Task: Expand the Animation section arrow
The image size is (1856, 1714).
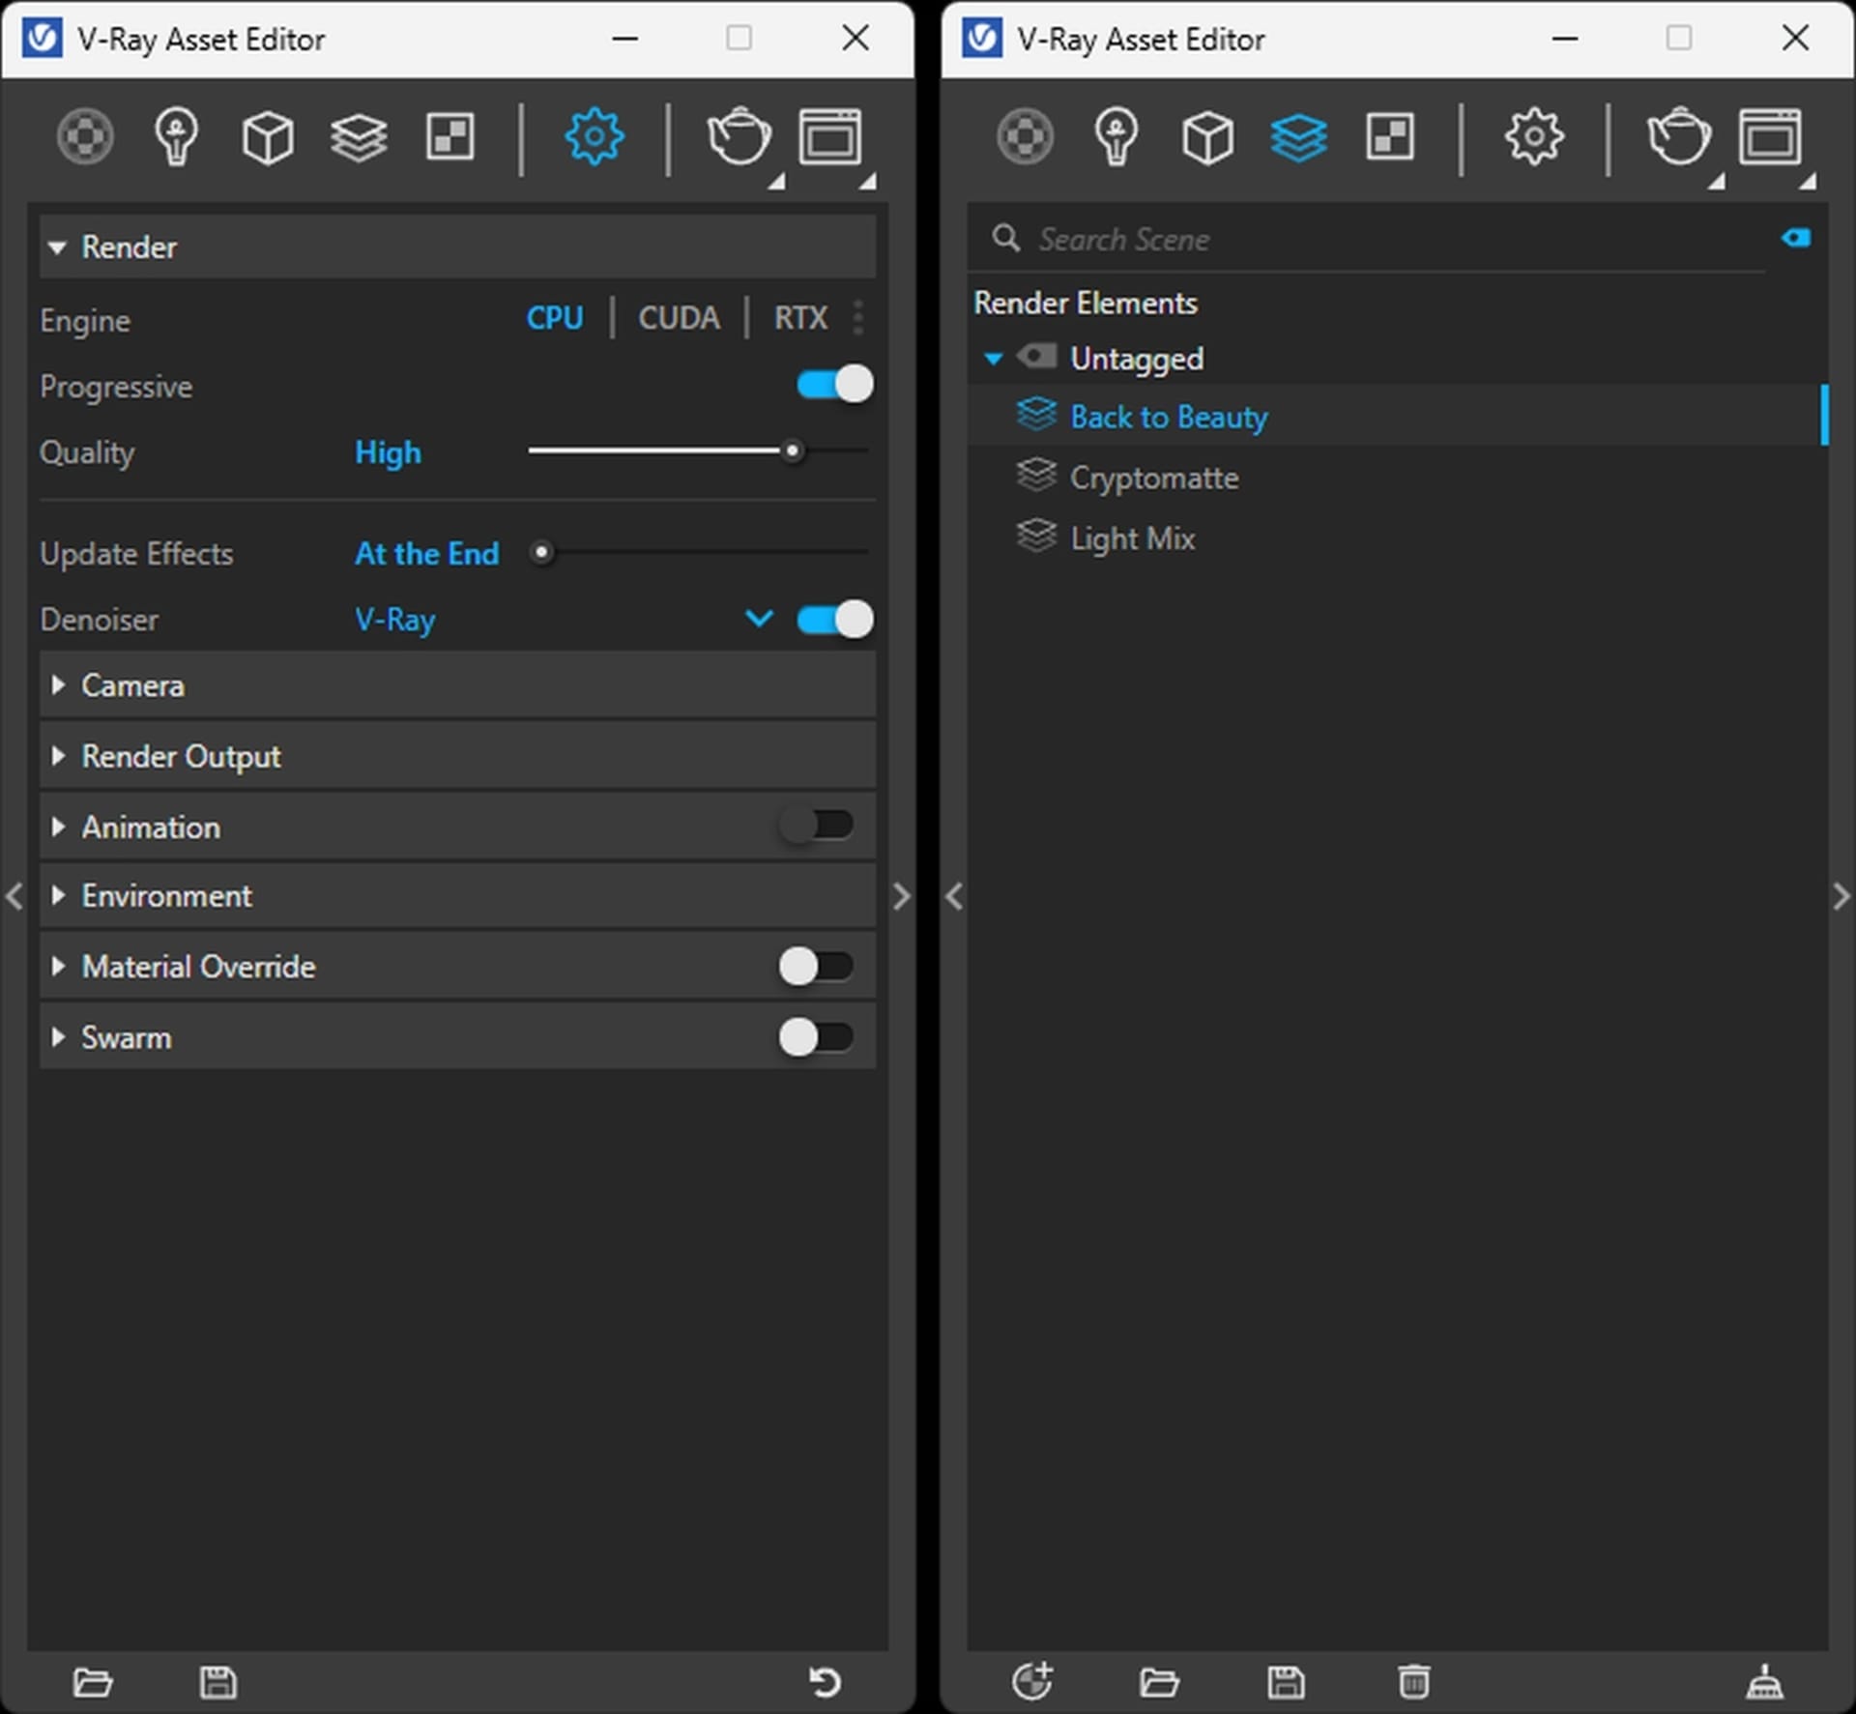Action: click(x=58, y=827)
